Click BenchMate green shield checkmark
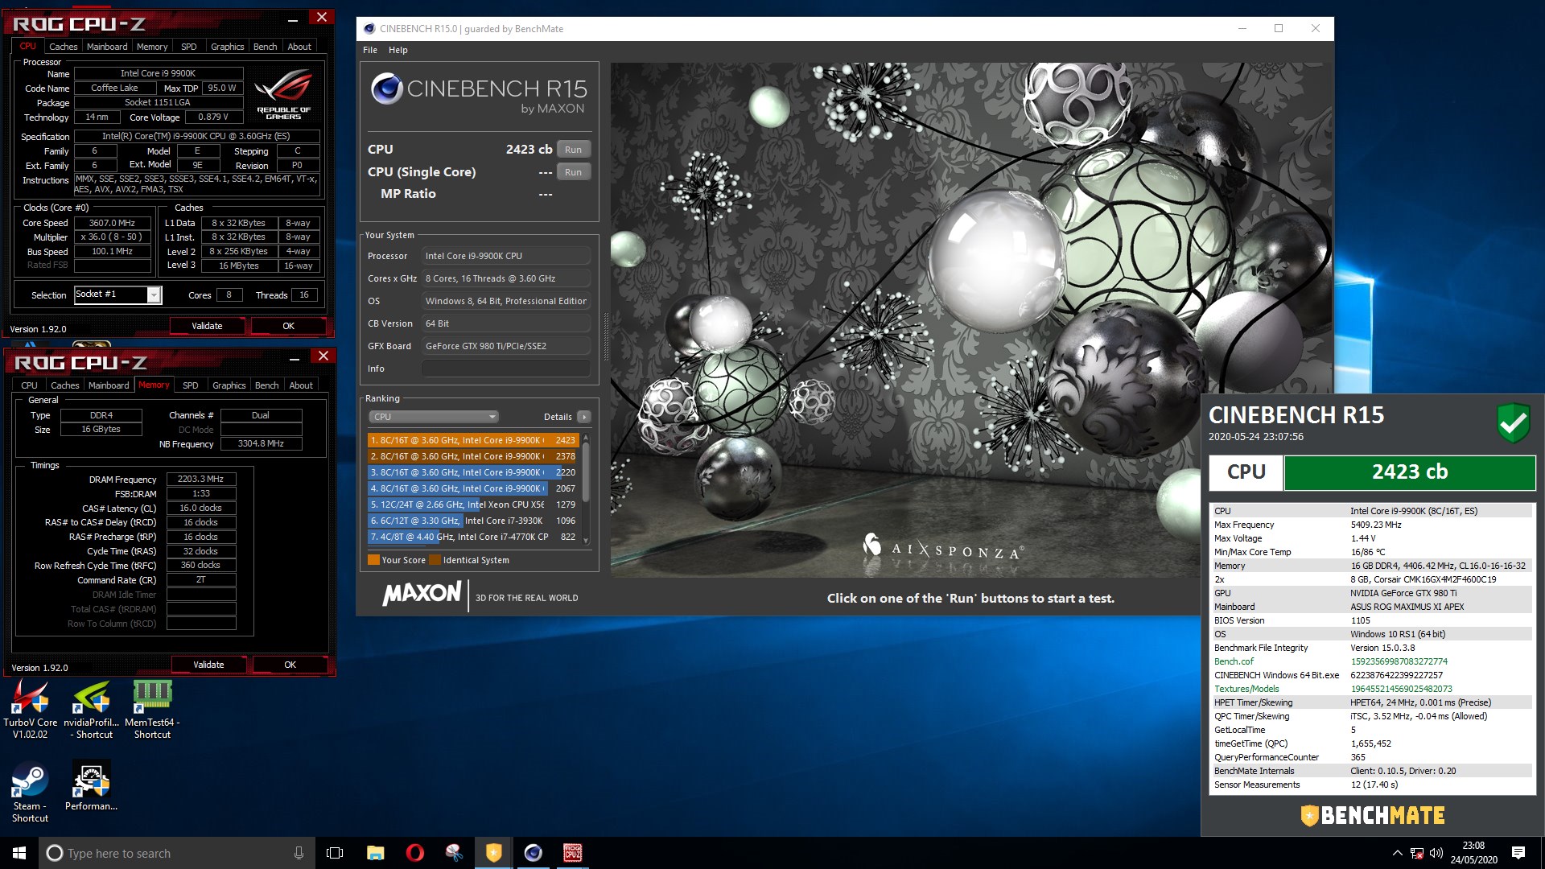The width and height of the screenshot is (1545, 869). 1513,422
